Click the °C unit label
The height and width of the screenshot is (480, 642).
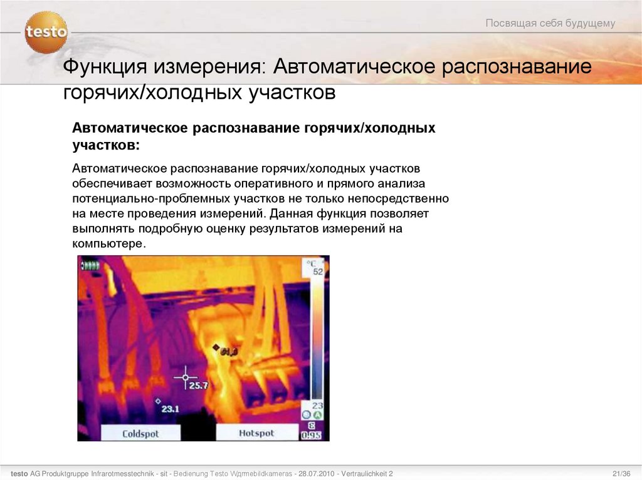(312, 263)
